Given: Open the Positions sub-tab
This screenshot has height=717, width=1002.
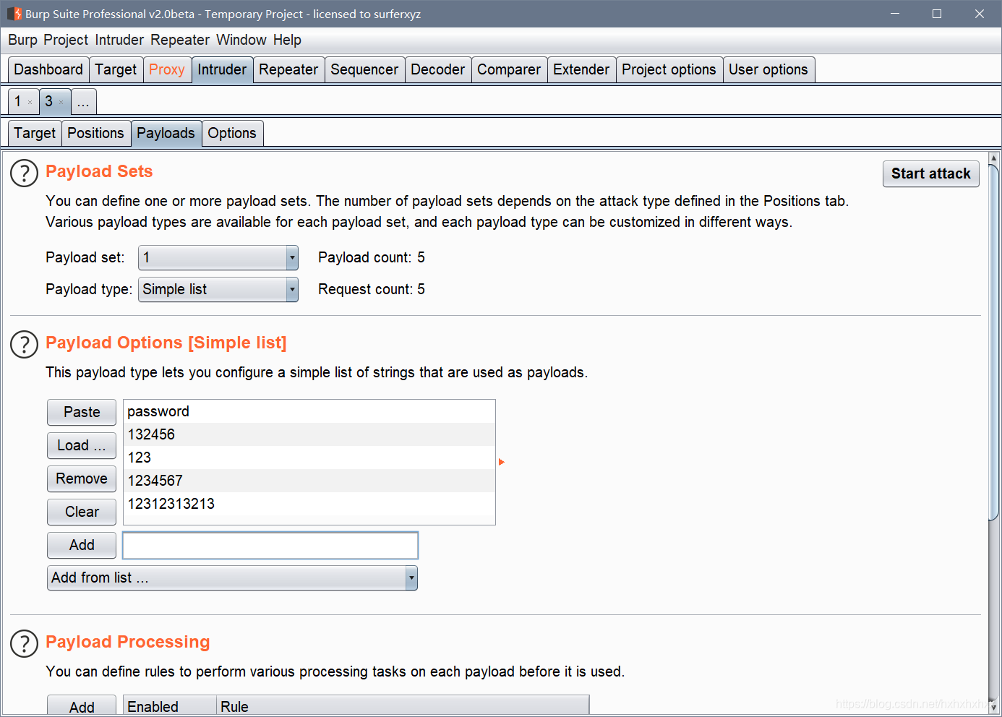Looking at the screenshot, I should point(95,133).
